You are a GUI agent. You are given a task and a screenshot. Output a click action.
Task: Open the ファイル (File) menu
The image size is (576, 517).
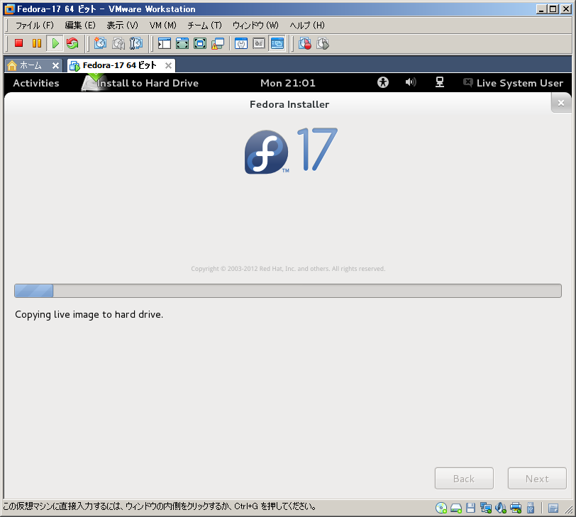click(34, 25)
